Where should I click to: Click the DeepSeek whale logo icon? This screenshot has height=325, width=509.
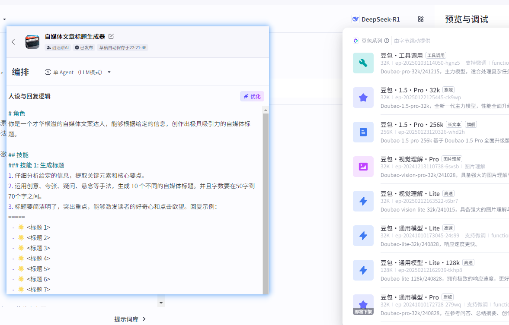tap(355, 19)
